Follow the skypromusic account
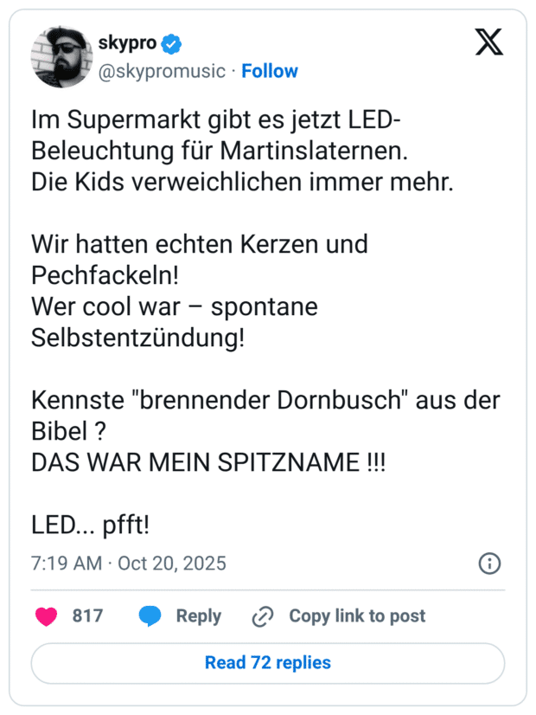 (x=270, y=71)
